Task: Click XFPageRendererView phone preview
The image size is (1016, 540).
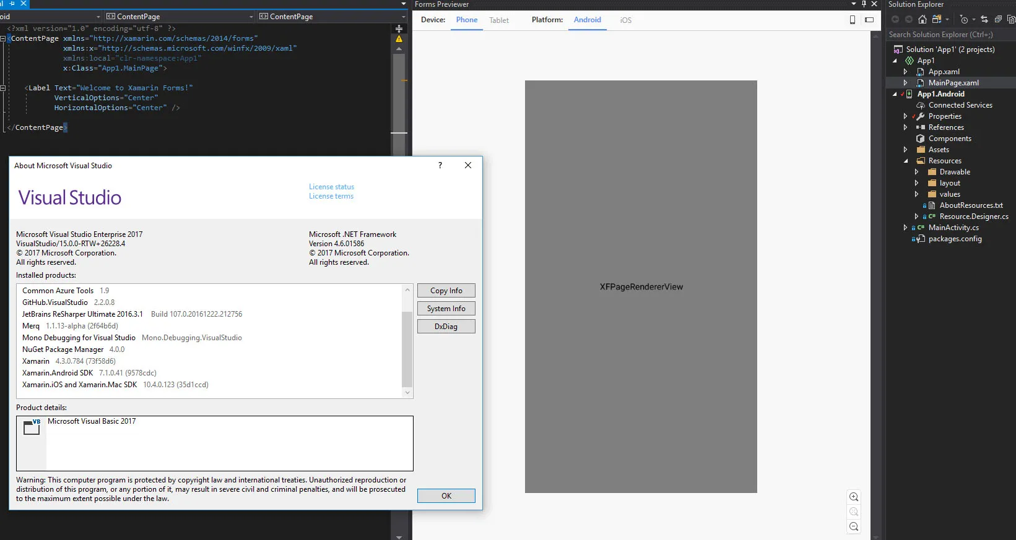Action: (x=641, y=286)
